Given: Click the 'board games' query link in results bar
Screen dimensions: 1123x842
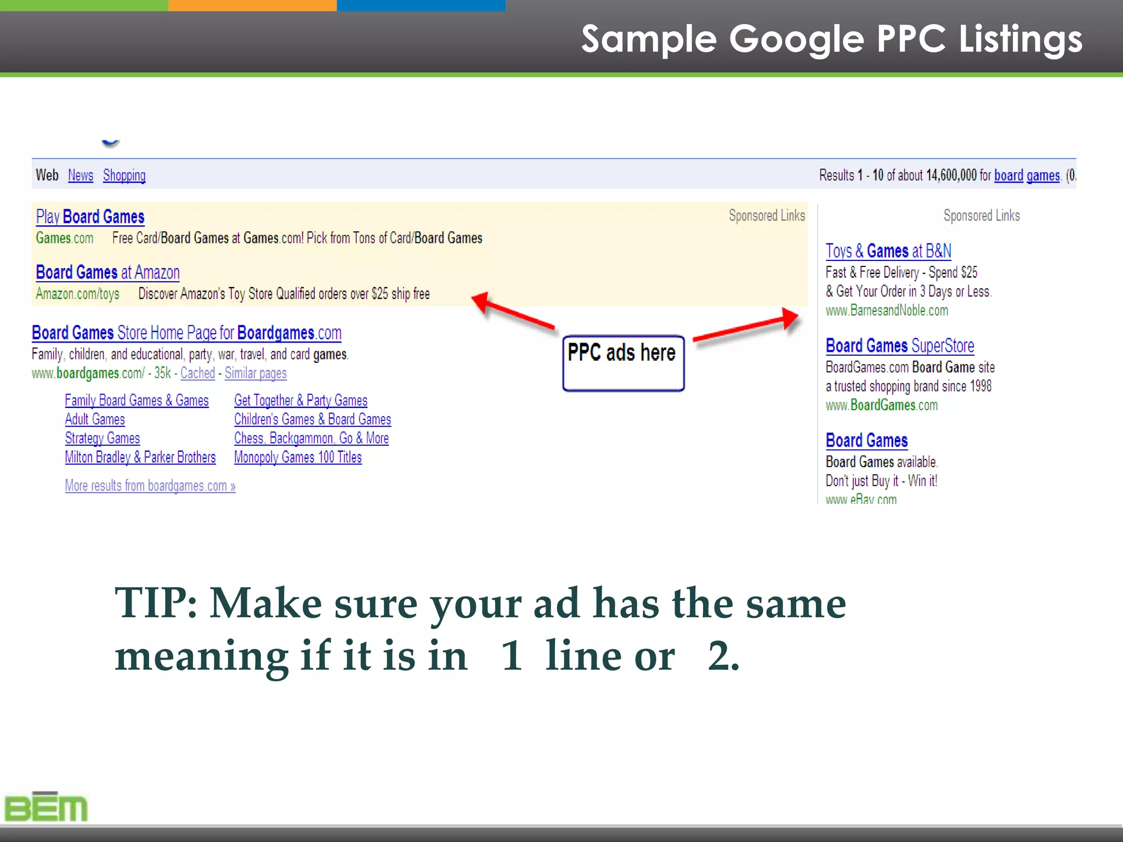Looking at the screenshot, I should pyautogui.click(x=1027, y=175).
